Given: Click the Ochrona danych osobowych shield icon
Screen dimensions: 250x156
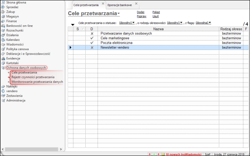Looking at the screenshot, I should (x=3, y=68).
